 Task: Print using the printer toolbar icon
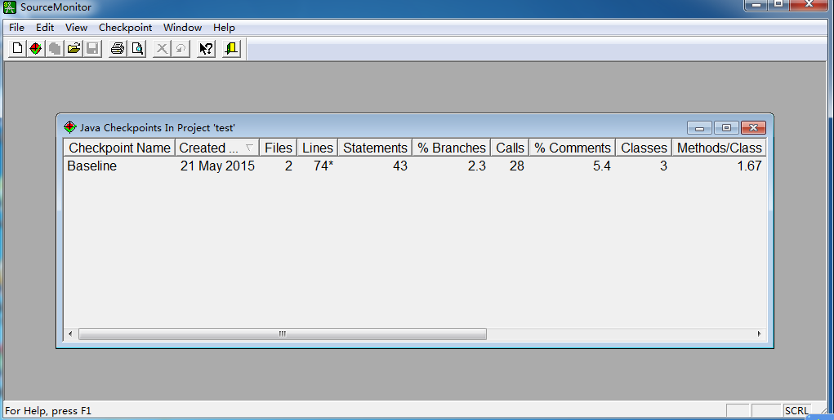[118, 49]
